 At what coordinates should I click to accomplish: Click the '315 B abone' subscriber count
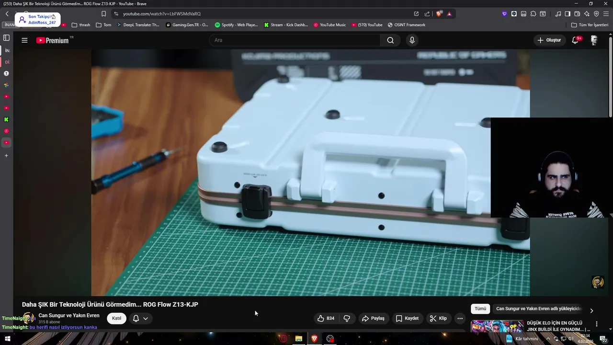tap(49, 322)
